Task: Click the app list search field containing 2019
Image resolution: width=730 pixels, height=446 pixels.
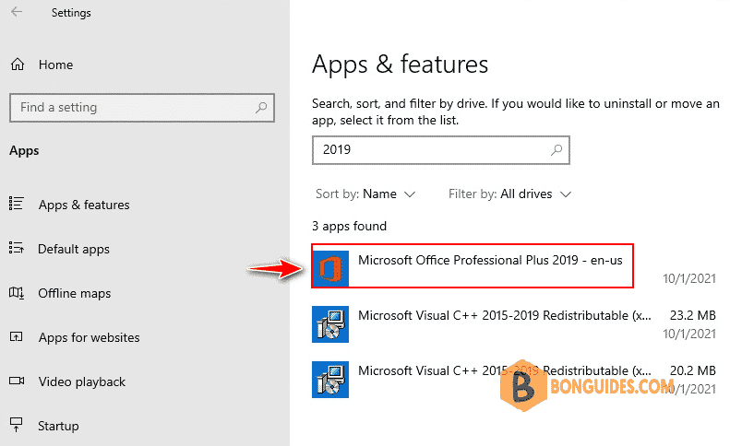Action: point(429,149)
